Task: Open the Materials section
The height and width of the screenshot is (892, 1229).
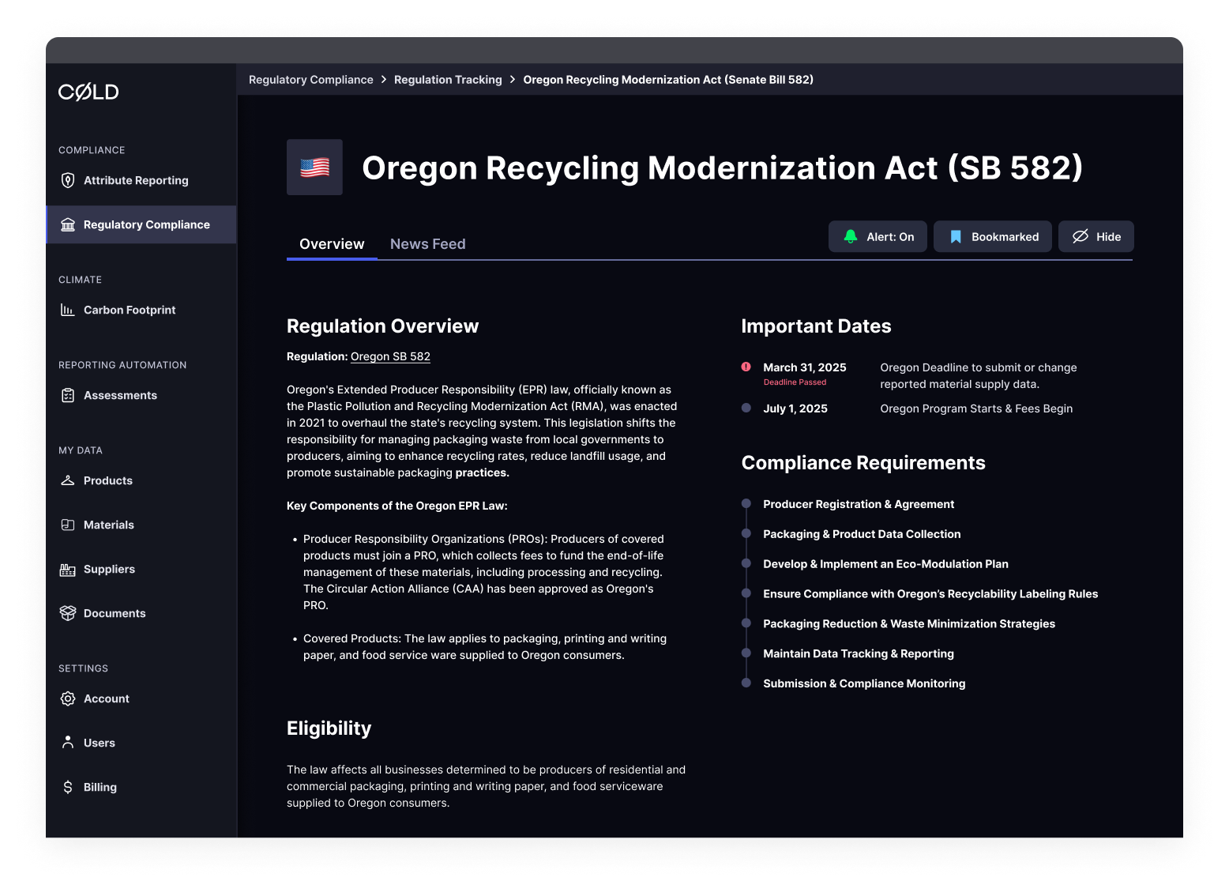Action: click(x=108, y=525)
